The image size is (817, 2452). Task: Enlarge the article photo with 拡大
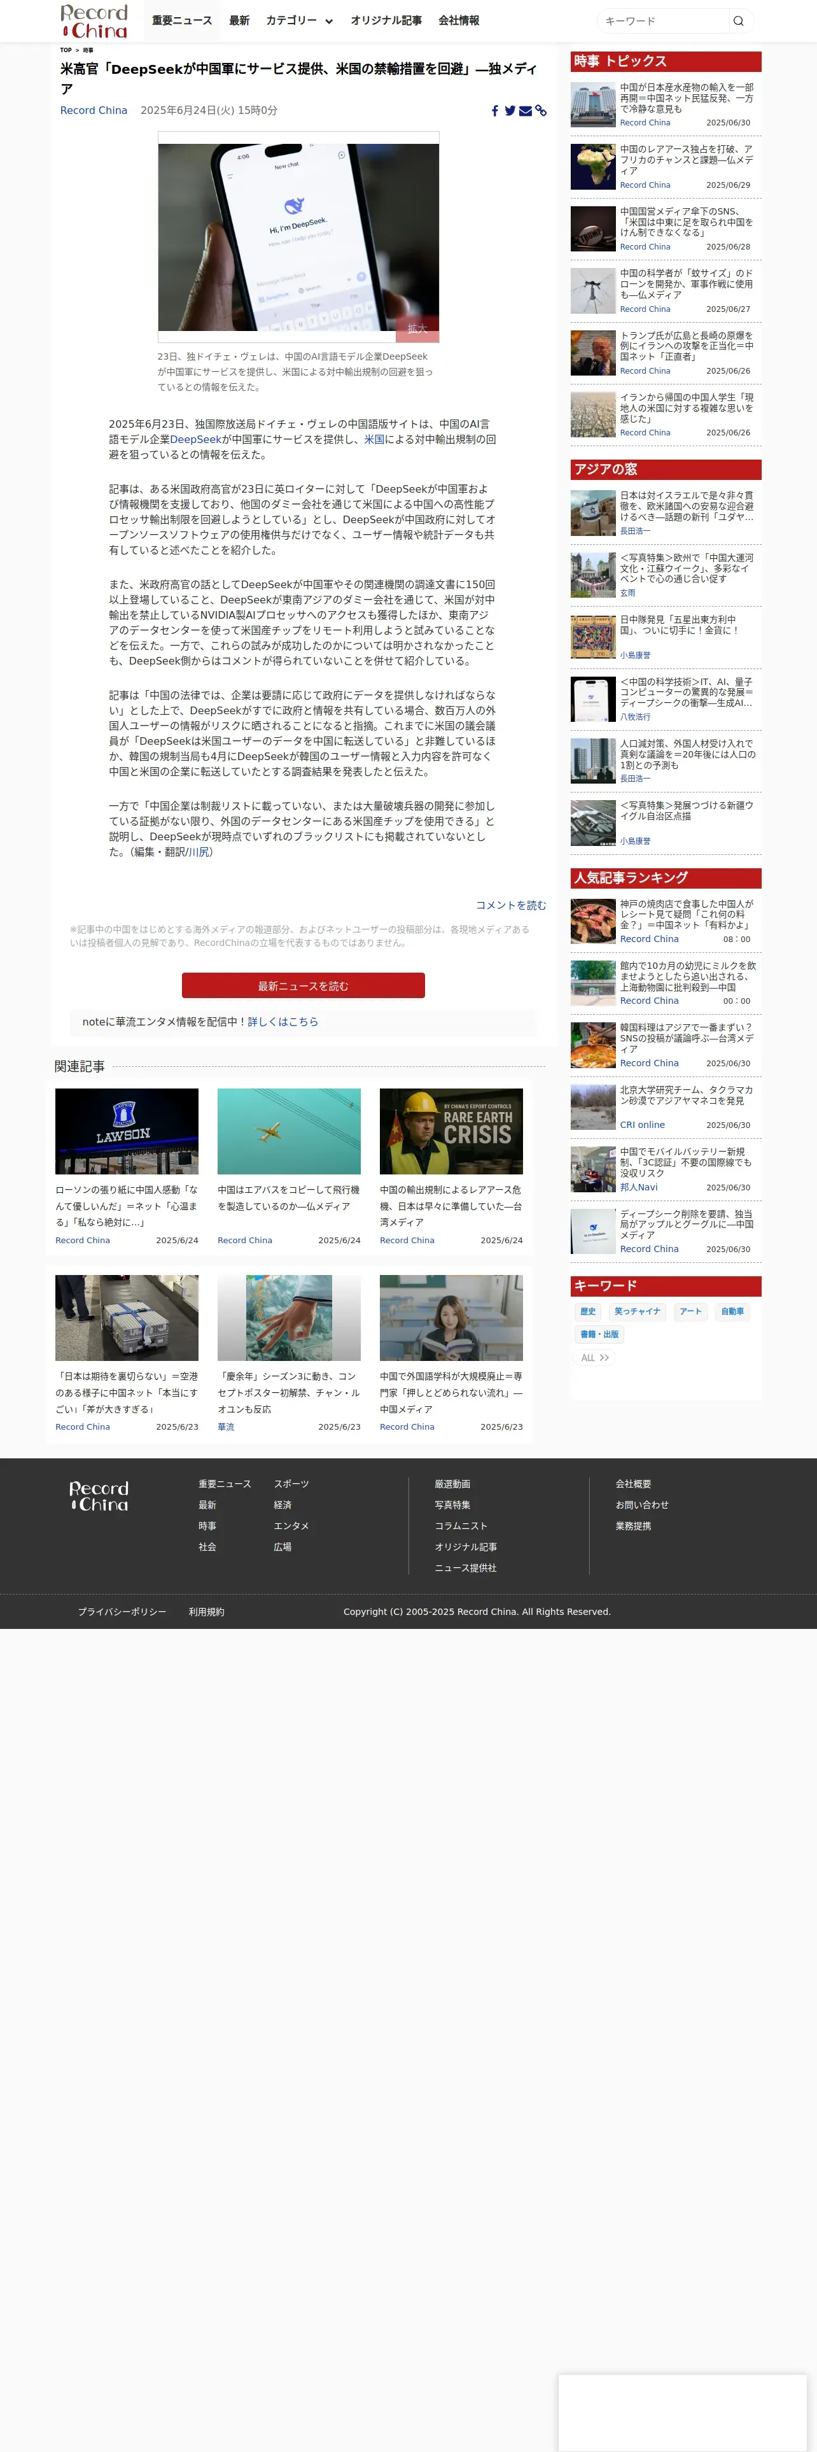[417, 328]
